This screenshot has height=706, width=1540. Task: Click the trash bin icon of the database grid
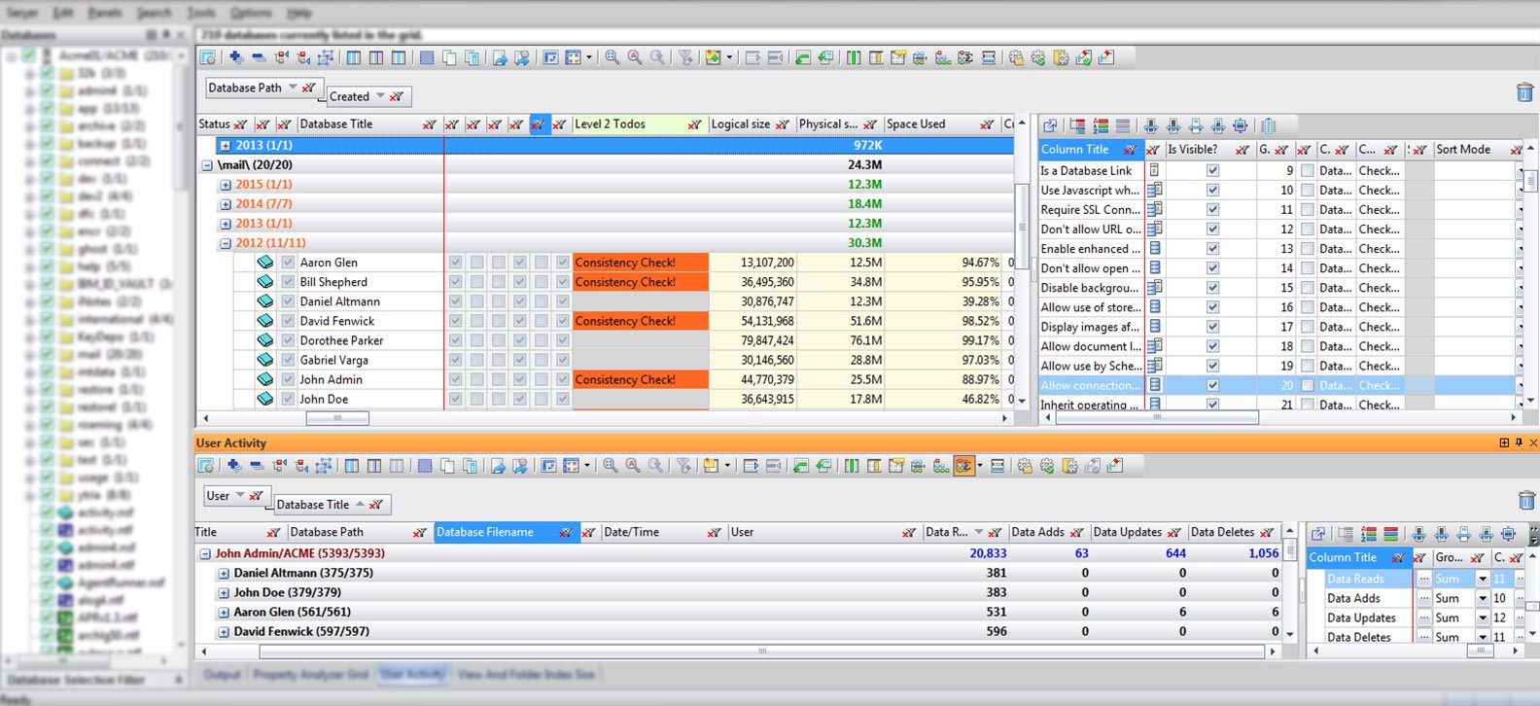click(1524, 92)
